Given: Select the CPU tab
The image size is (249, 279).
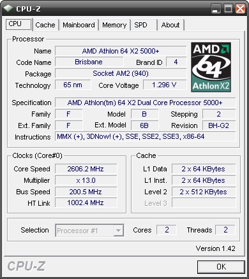Looking at the screenshot, I should (19, 24).
